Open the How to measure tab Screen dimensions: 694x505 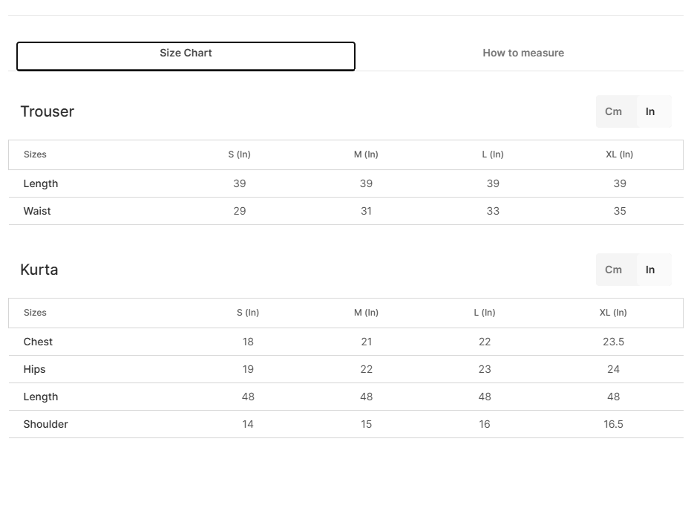coord(523,53)
